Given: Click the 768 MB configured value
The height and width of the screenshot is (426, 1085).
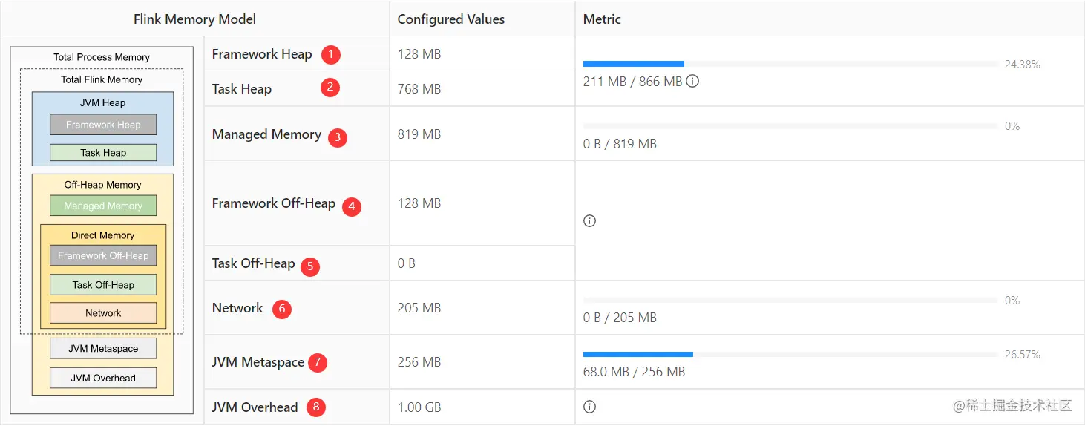Looking at the screenshot, I should 419,89.
